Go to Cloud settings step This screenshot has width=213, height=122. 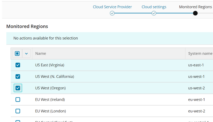point(154,7)
